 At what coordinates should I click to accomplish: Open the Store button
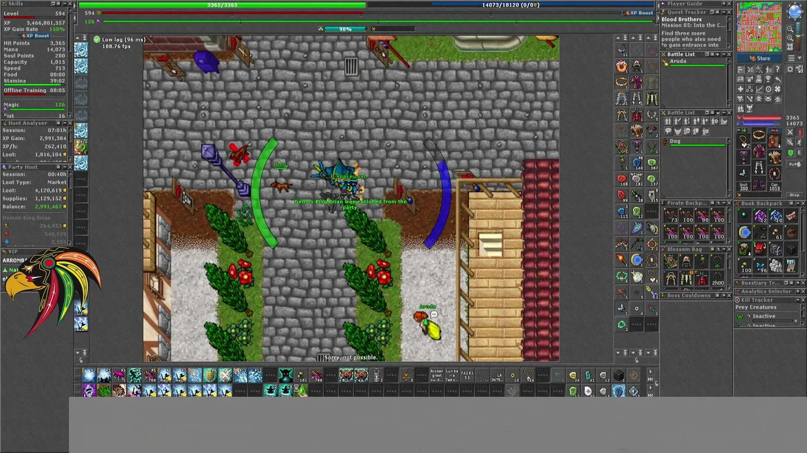pos(759,58)
